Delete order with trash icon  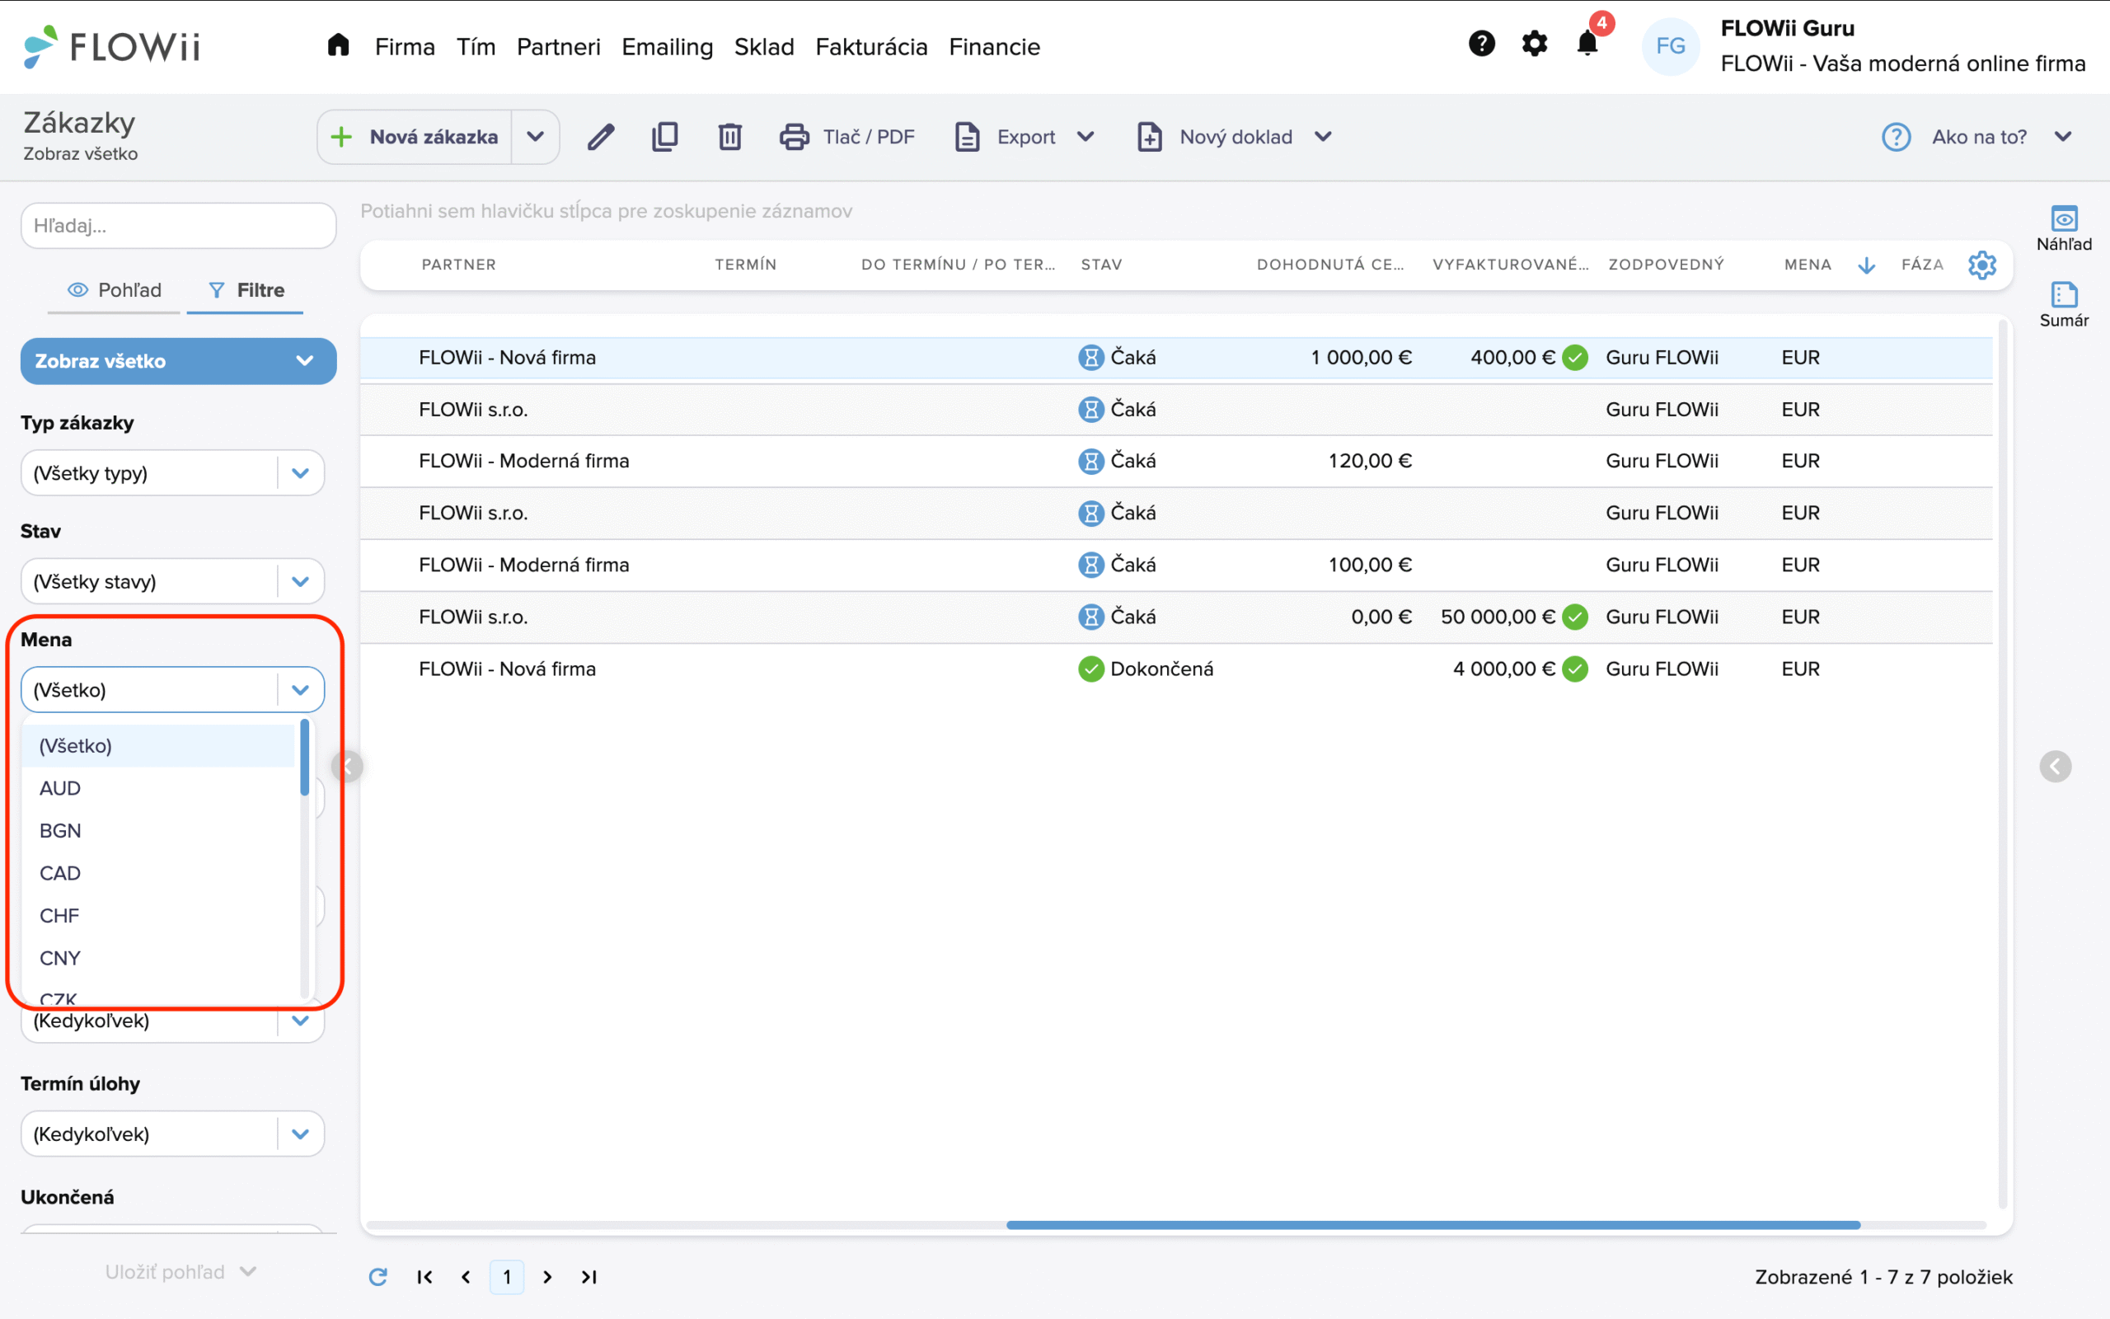[x=729, y=137]
